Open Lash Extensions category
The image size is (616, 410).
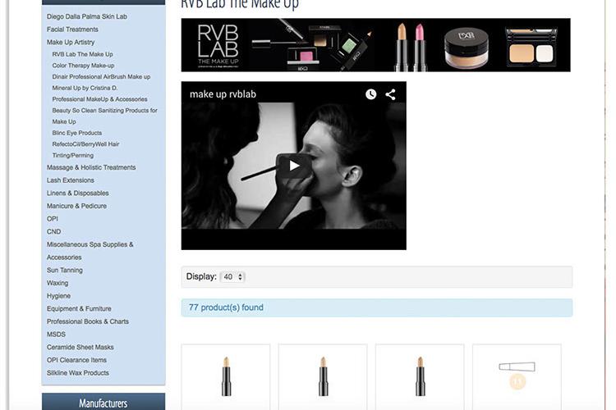[x=71, y=180]
